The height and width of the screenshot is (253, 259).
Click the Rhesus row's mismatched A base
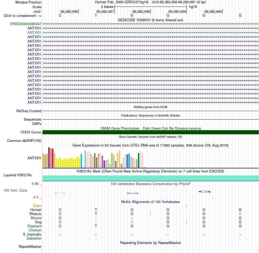[240, 214]
